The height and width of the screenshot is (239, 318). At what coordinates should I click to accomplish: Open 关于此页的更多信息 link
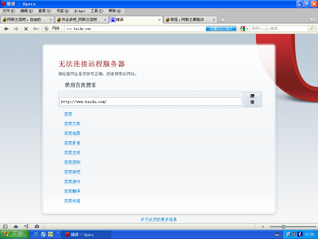[159, 219]
